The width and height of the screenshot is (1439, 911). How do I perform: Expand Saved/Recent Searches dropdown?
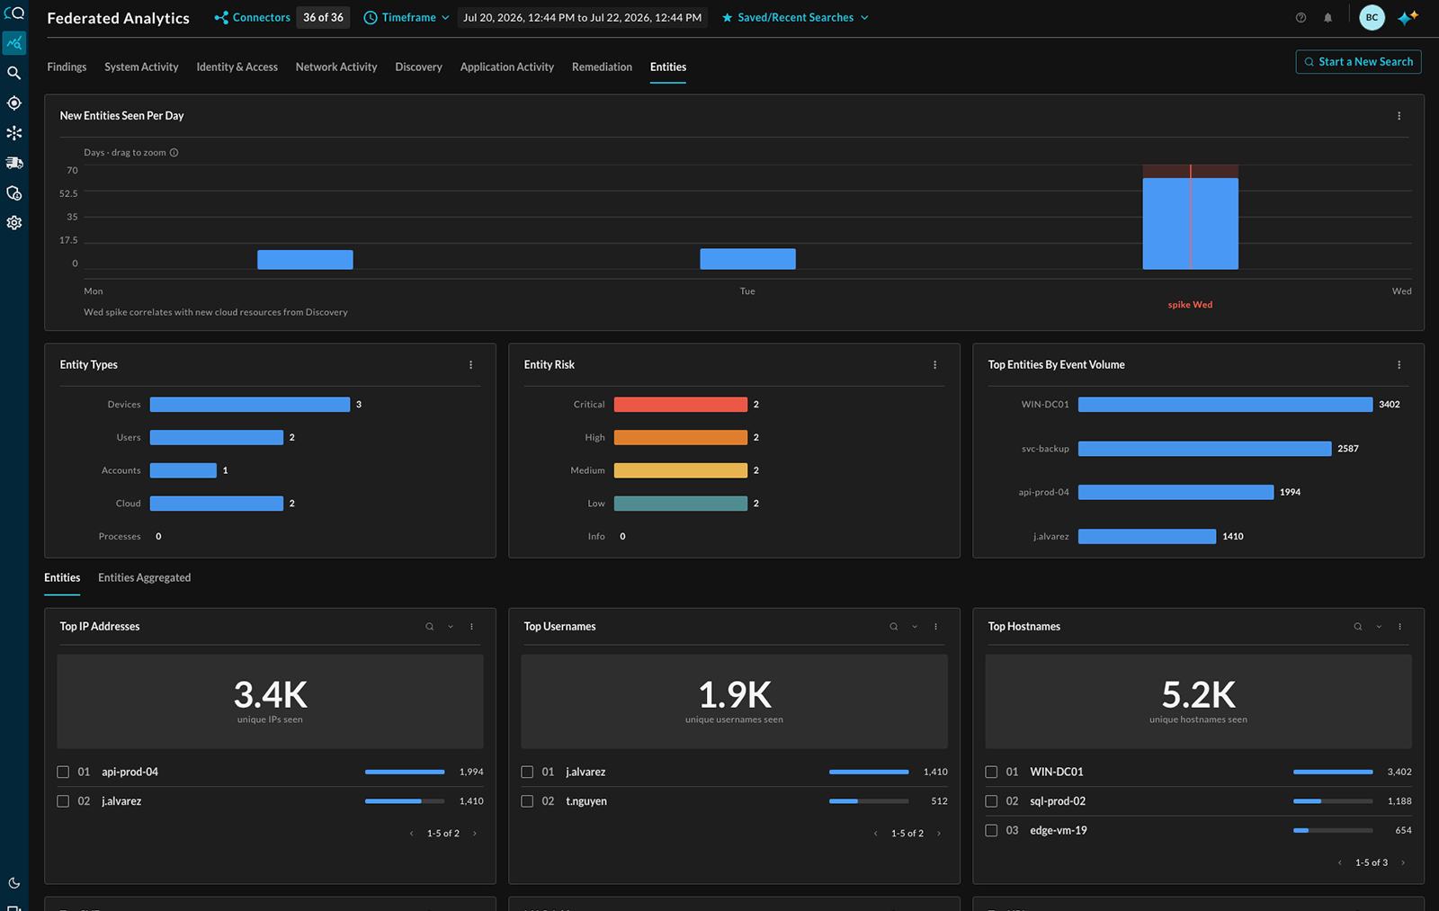click(x=795, y=17)
